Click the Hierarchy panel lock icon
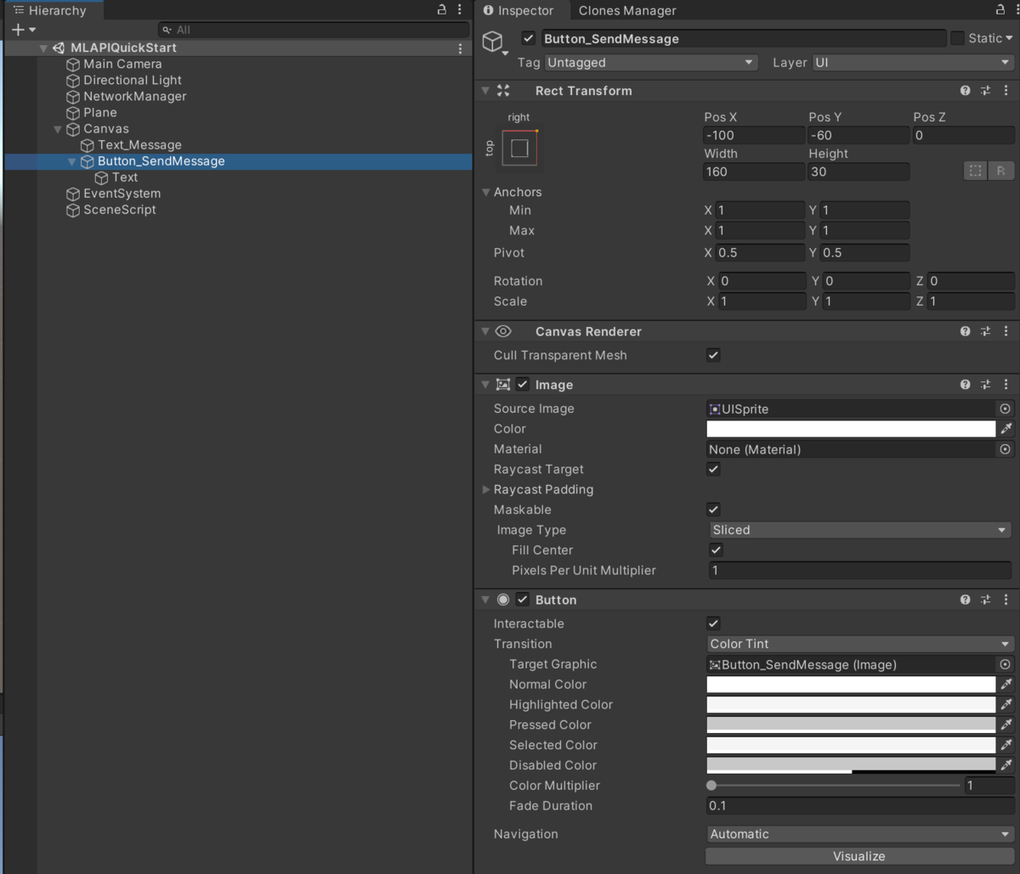Viewport: 1020px width, 874px height. point(441,10)
